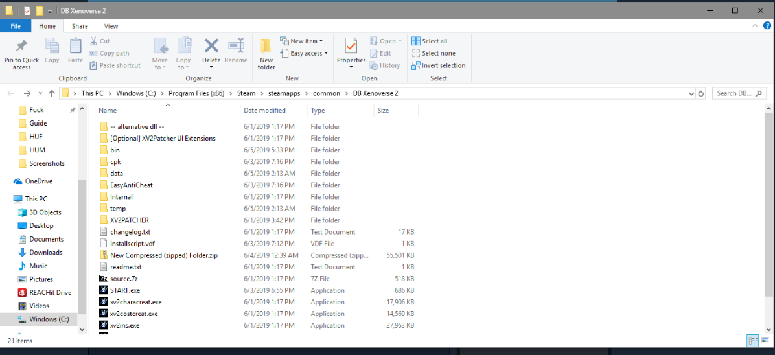
Task: Switch to Details view layout
Action: (753, 340)
